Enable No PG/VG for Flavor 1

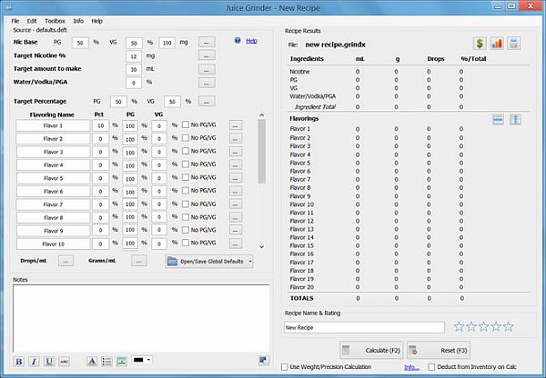(x=186, y=124)
